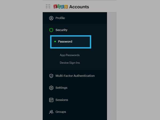160x120 pixels.
Task: Select the Password submenu item
Action: [x=71, y=42]
